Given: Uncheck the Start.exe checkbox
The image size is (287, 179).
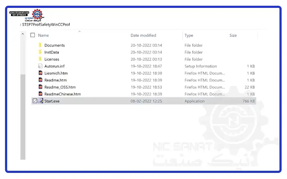Looking at the screenshot, I should [35, 101].
